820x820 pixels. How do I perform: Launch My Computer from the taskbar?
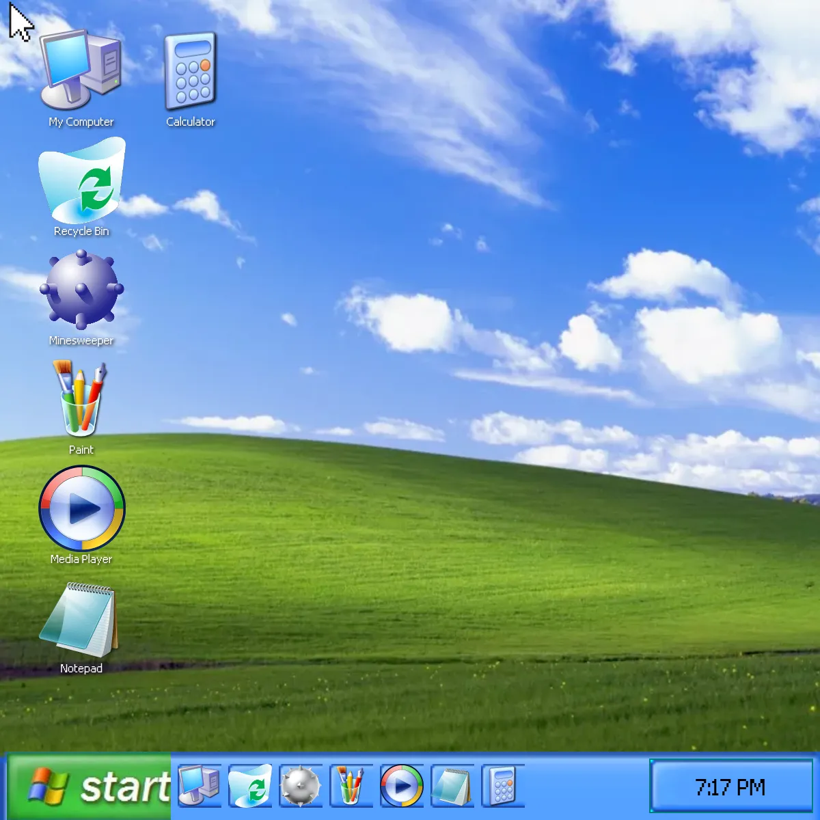pos(199,786)
